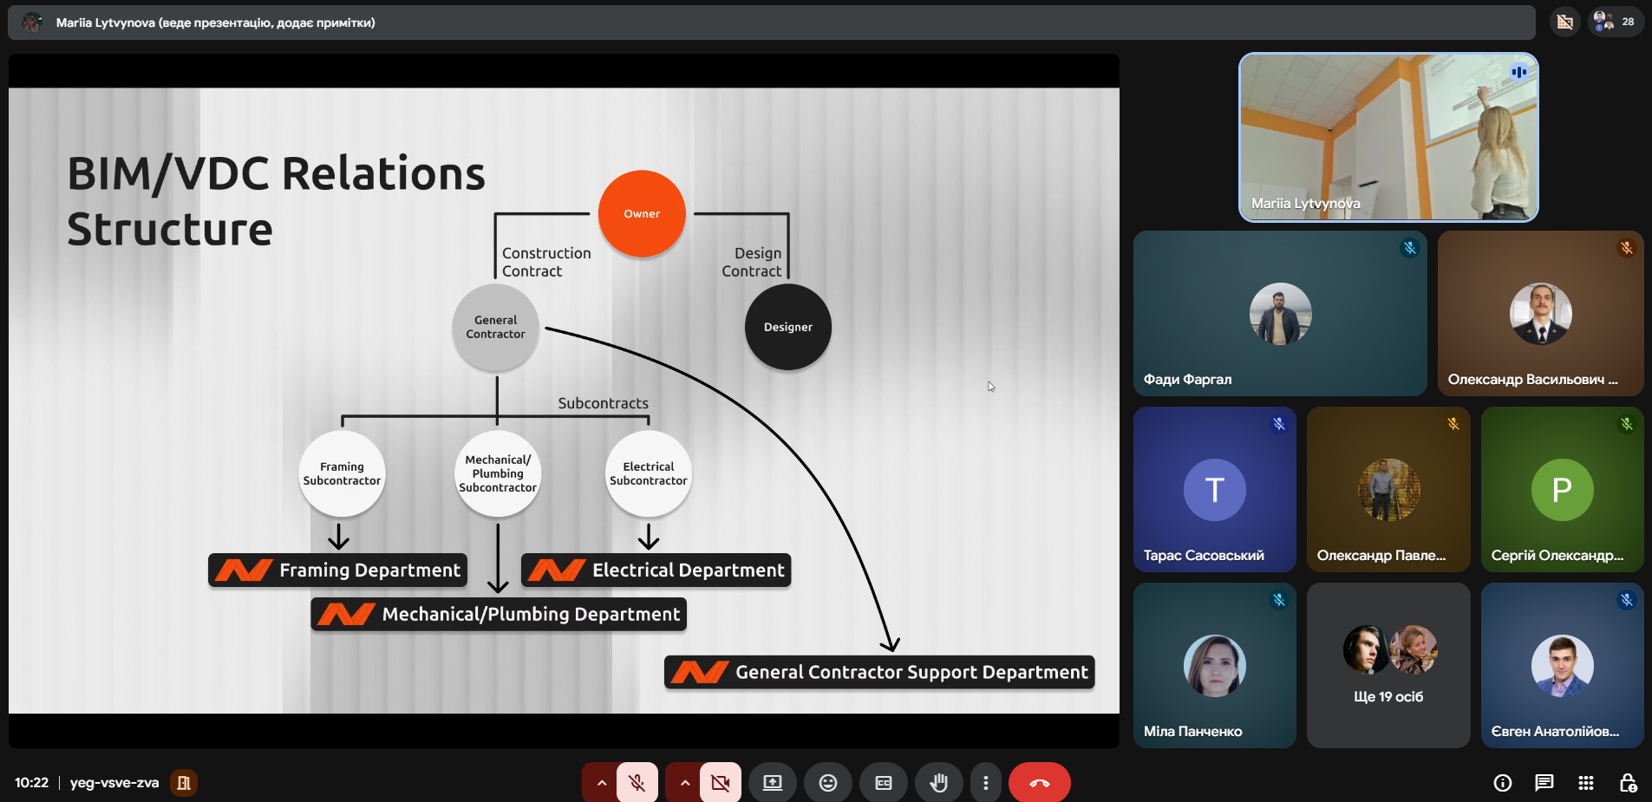The width and height of the screenshot is (1652, 802).
Task: Click the 'Construction Contract' text
Action: pyautogui.click(x=546, y=262)
